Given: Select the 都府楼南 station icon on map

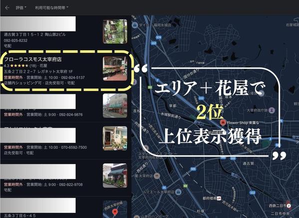Looking at the screenshot, I should pyautogui.click(x=219, y=199).
